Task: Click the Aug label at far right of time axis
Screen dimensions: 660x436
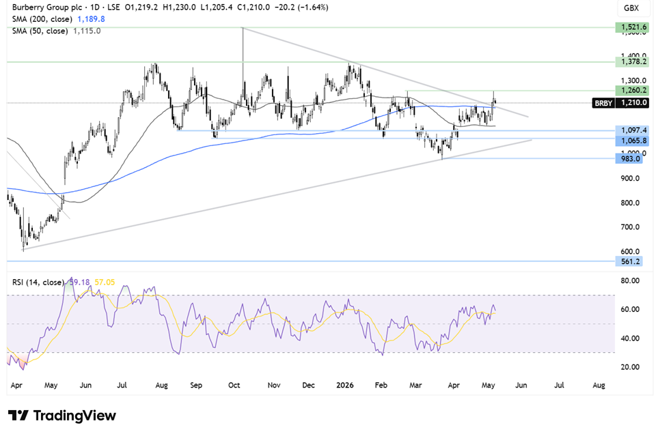Action: pos(599,385)
